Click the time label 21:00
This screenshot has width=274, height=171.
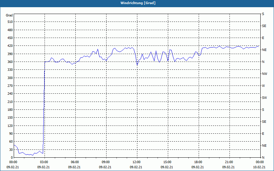[229, 162]
